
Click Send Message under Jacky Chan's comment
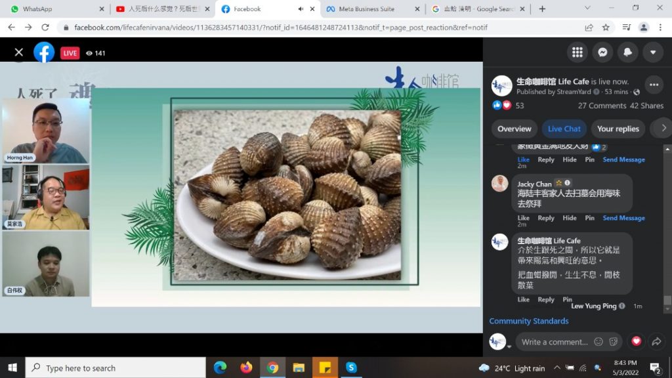(623, 218)
